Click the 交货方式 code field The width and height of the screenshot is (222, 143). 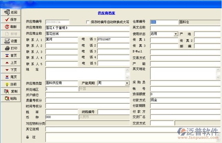(162, 123)
